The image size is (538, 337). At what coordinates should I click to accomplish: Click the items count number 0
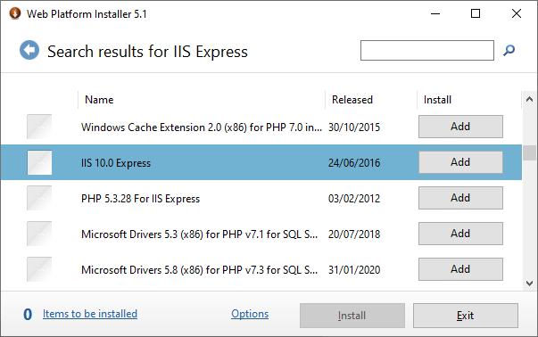click(28, 315)
